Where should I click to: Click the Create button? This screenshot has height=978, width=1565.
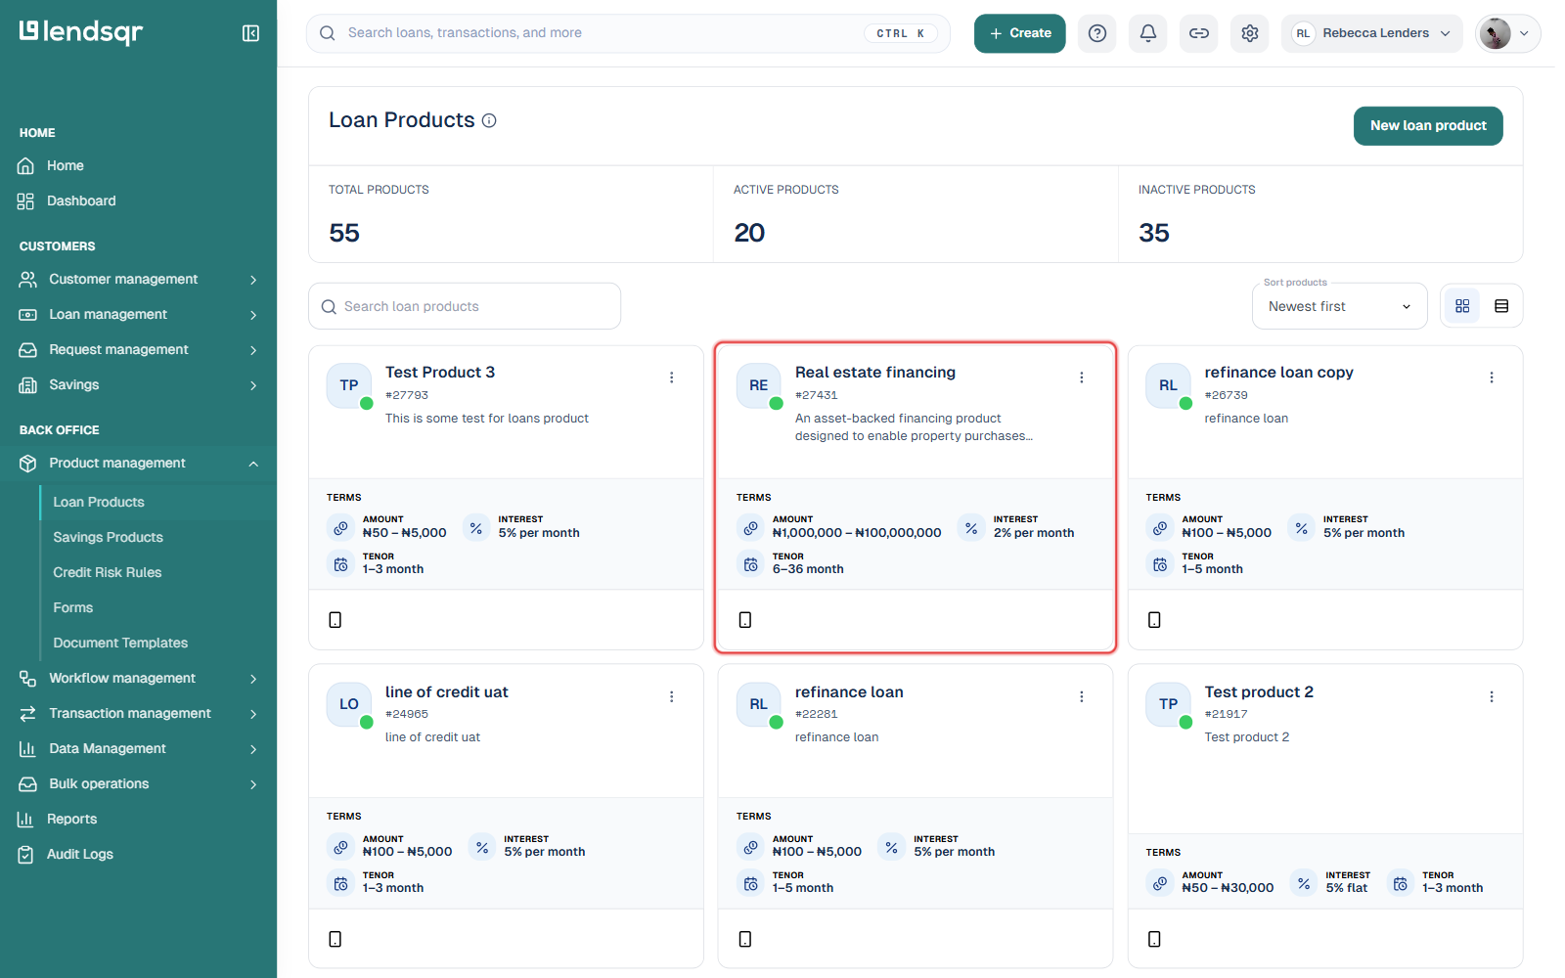1019,33
